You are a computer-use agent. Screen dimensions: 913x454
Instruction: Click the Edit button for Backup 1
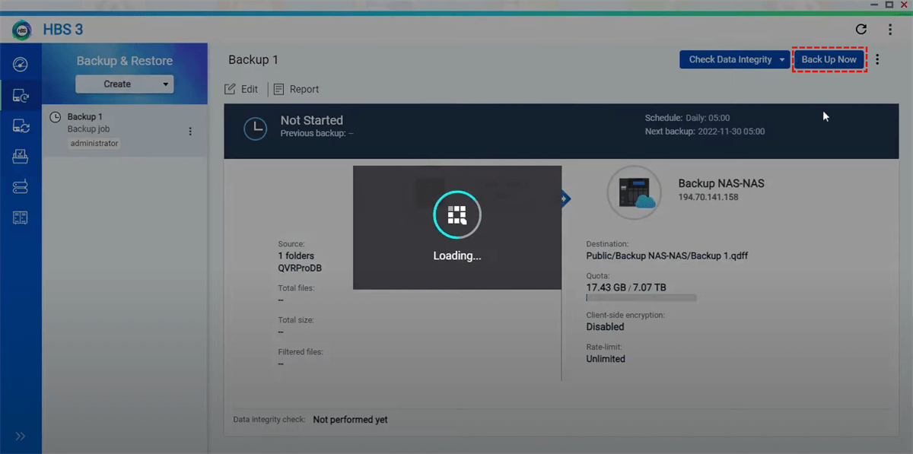click(x=241, y=89)
